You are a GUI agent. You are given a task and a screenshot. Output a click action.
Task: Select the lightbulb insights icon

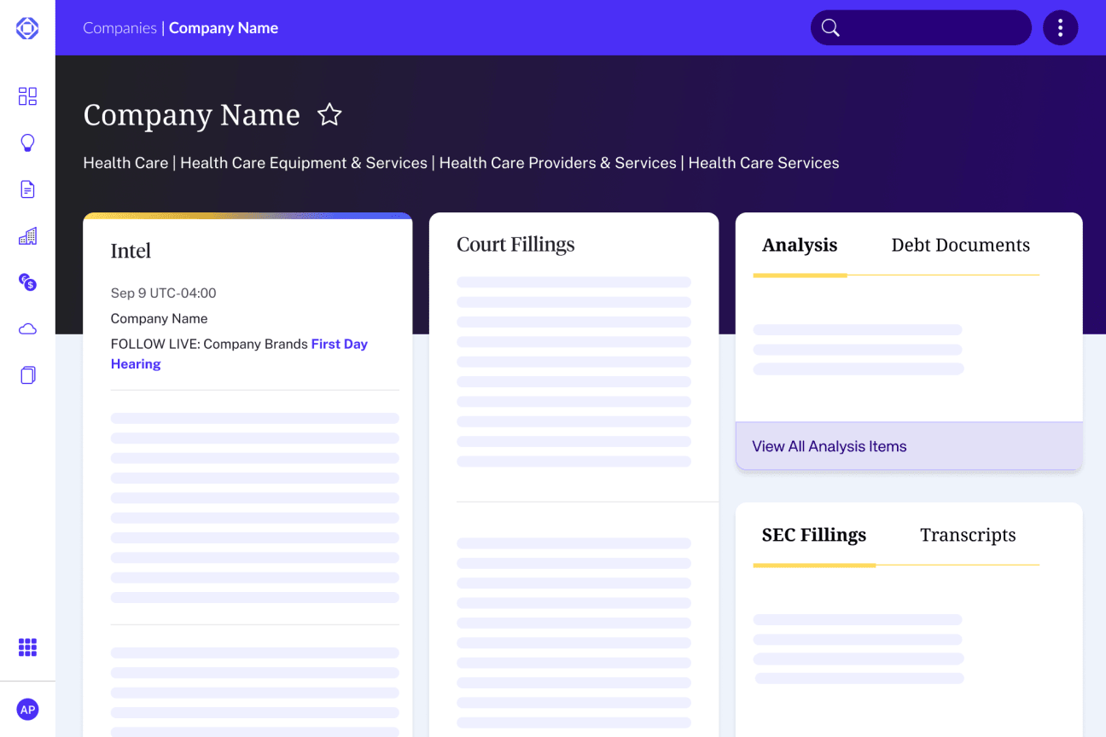(27, 142)
